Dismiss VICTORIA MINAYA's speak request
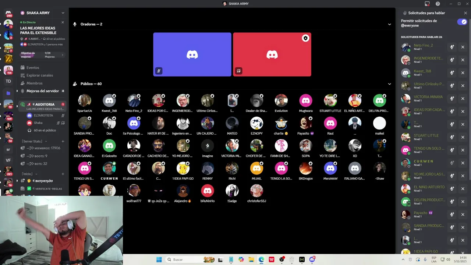 [x=463, y=99]
